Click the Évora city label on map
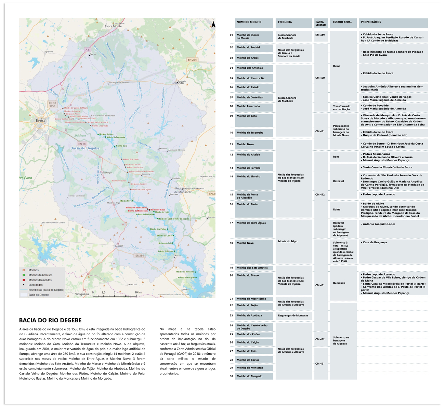The image size is (446, 407). click(x=41, y=121)
